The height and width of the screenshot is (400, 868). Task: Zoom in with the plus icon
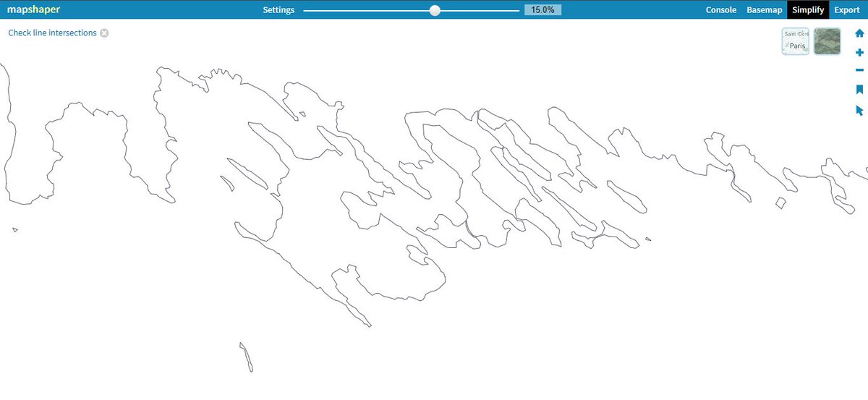coord(859,53)
